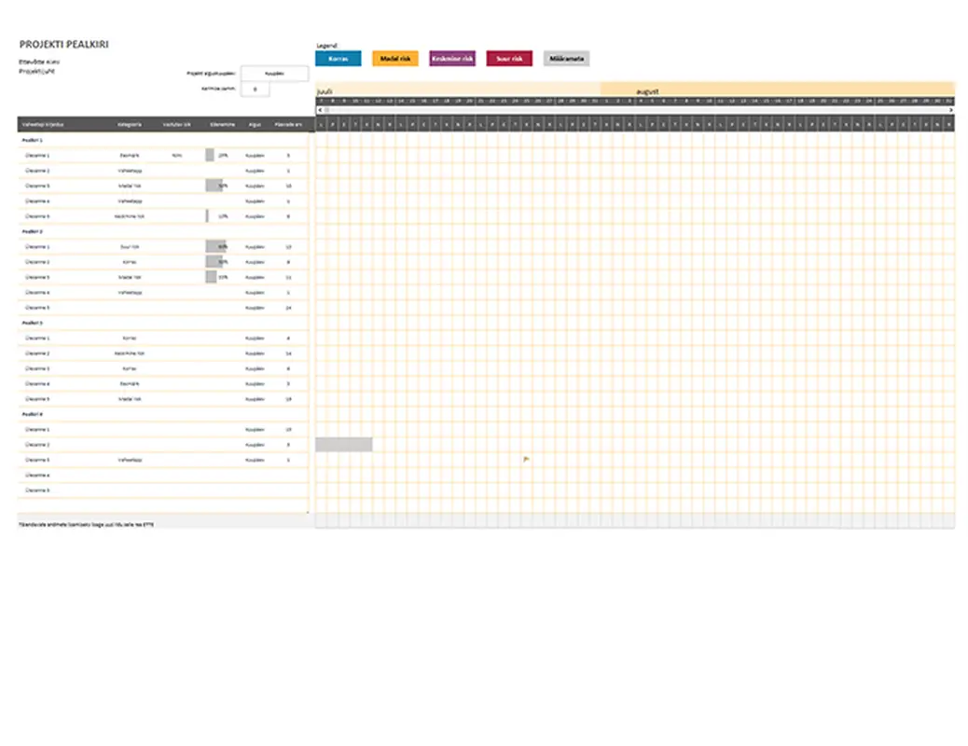Screen dimensions: 968x746
Task: Click the Päevade arv column header
Action: 287,124
